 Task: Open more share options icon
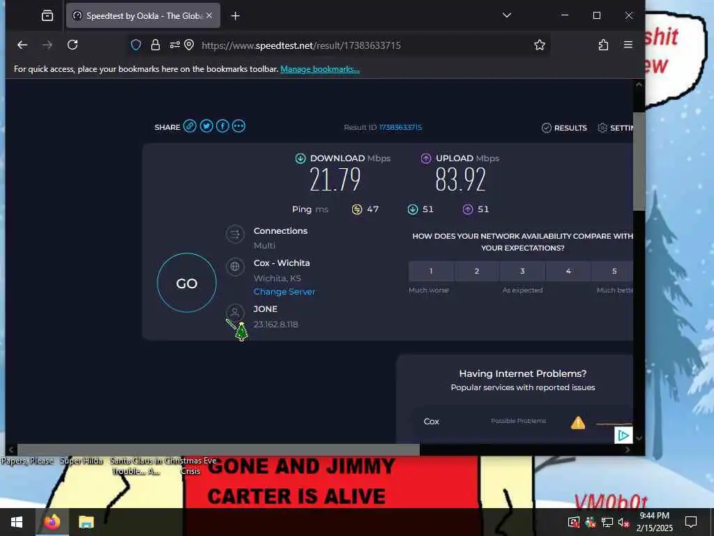click(x=238, y=126)
